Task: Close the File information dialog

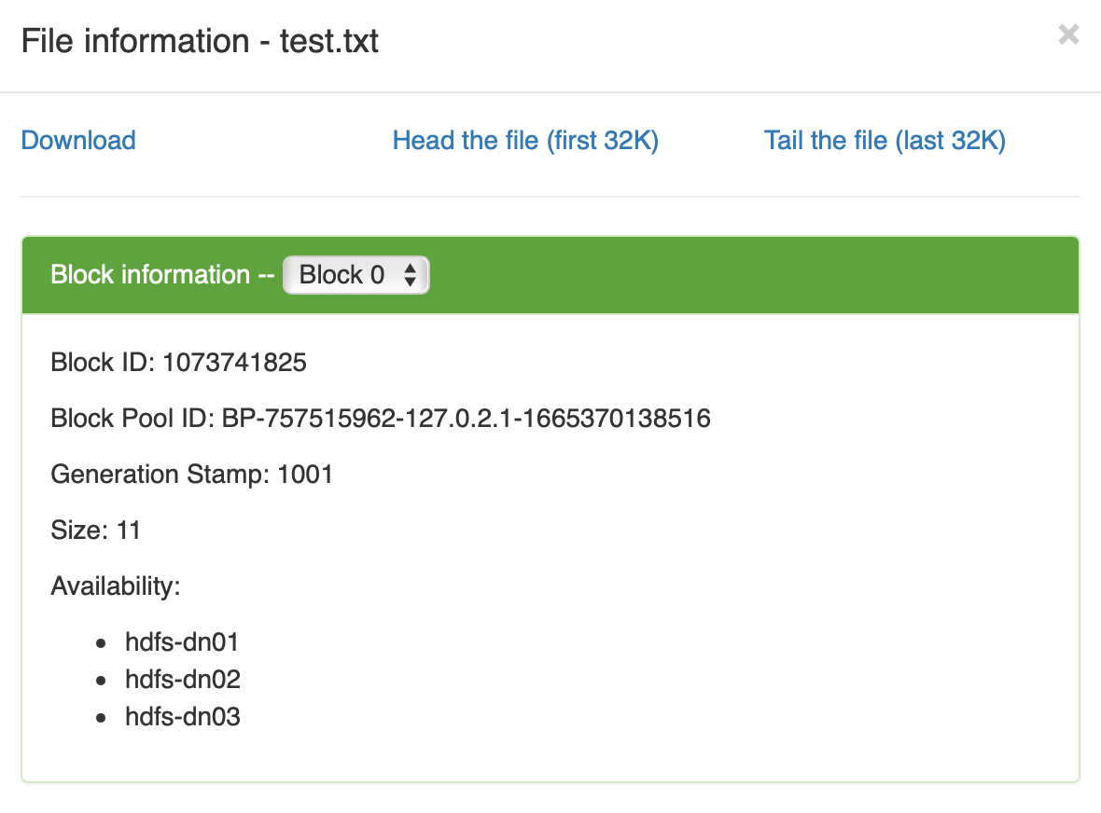Action: (x=1068, y=35)
